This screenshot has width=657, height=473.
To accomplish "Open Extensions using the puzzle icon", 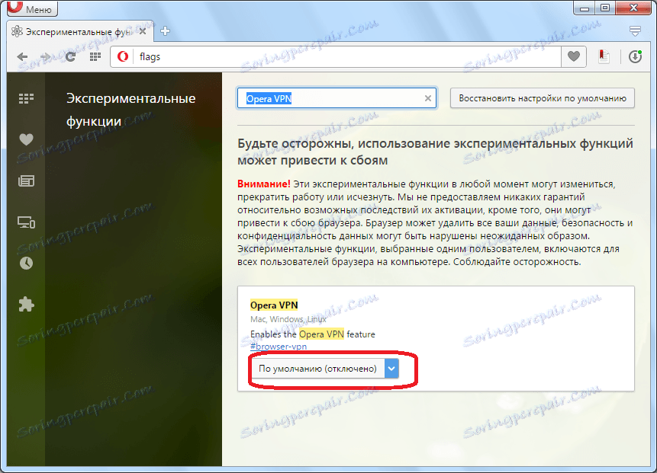I will (x=26, y=303).
